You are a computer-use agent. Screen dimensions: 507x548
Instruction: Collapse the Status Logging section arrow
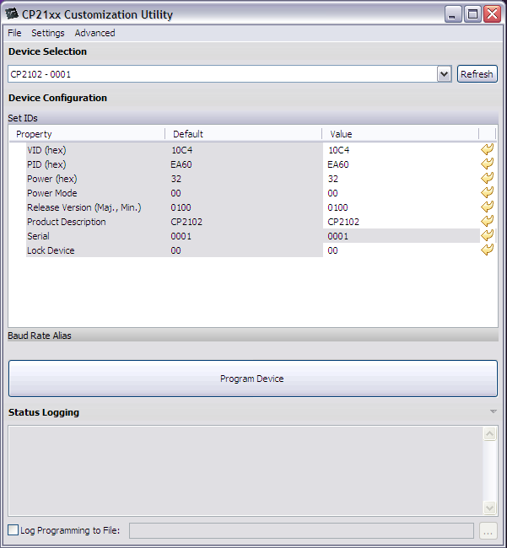(493, 411)
